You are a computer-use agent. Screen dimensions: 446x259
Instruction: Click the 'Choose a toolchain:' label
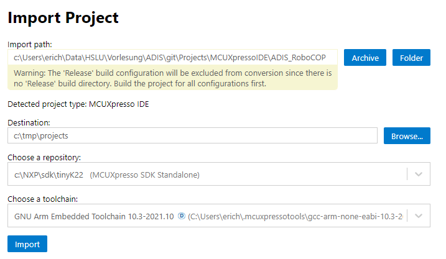click(x=41, y=199)
